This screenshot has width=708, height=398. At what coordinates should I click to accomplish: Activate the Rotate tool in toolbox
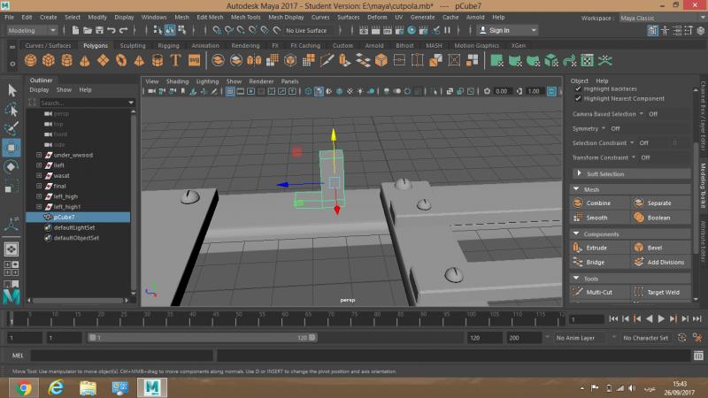click(12, 167)
